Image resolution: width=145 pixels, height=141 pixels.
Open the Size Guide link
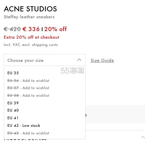[102, 60]
